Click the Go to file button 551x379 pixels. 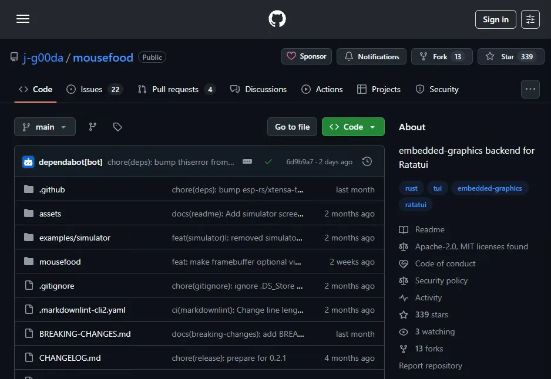[292, 126]
